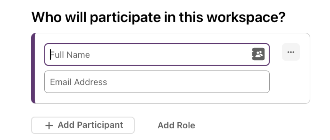Click the 'Add Participant' label text
The height and width of the screenshot is (140, 330).
(91, 125)
